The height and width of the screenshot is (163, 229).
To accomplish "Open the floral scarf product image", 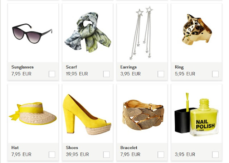I will coord(88,33).
